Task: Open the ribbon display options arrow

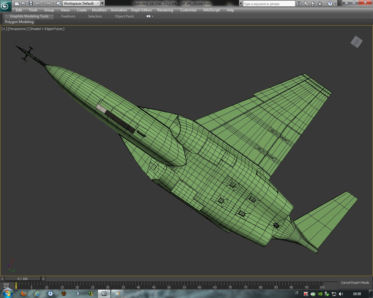Action: click(x=152, y=17)
